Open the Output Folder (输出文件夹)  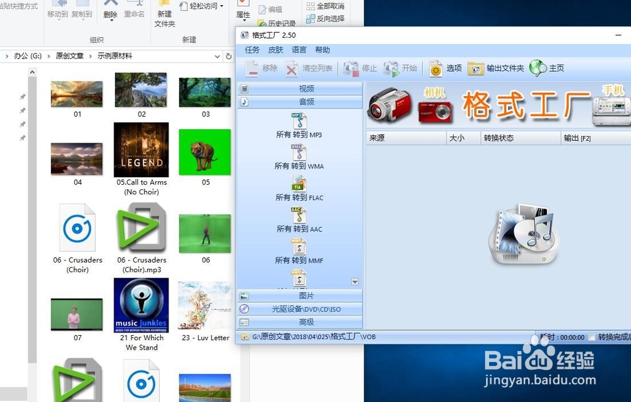pos(496,68)
